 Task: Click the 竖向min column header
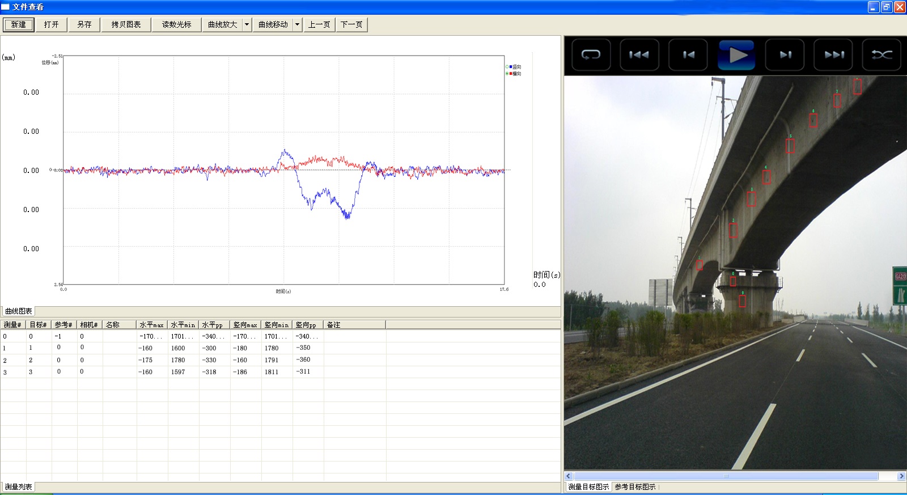[277, 325]
